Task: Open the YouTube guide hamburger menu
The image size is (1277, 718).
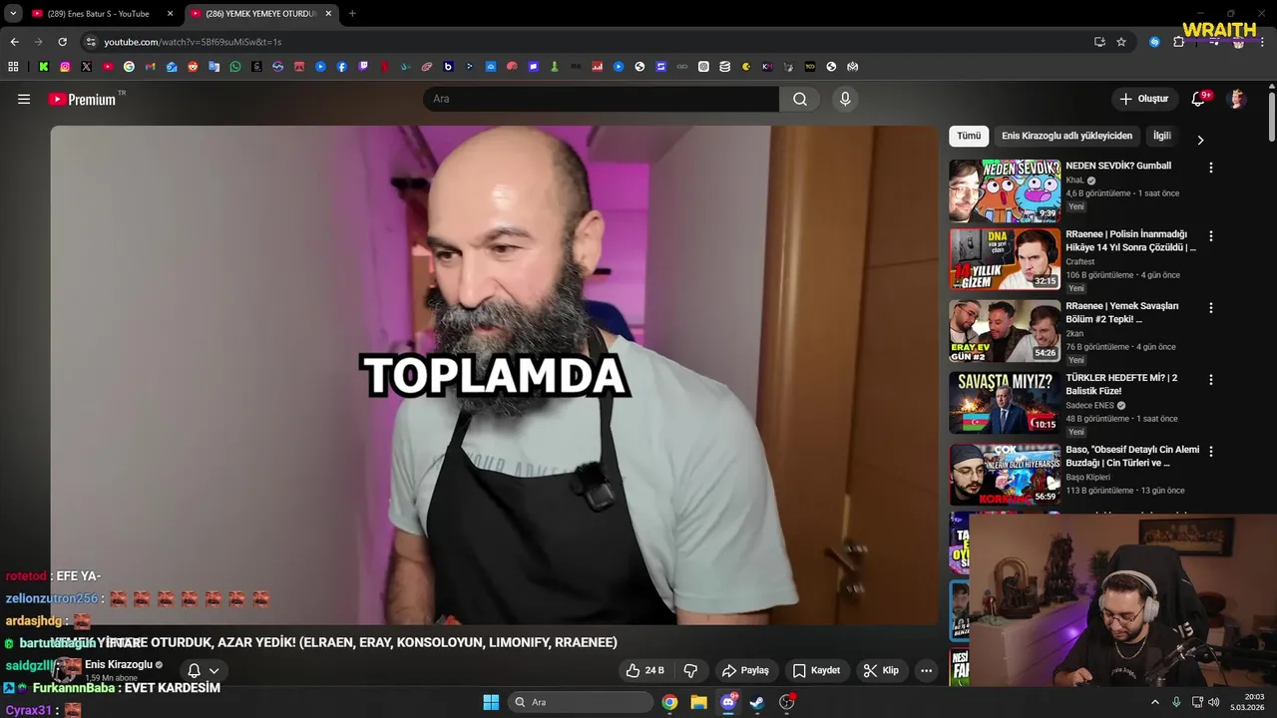Action: (x=24, y=99)
